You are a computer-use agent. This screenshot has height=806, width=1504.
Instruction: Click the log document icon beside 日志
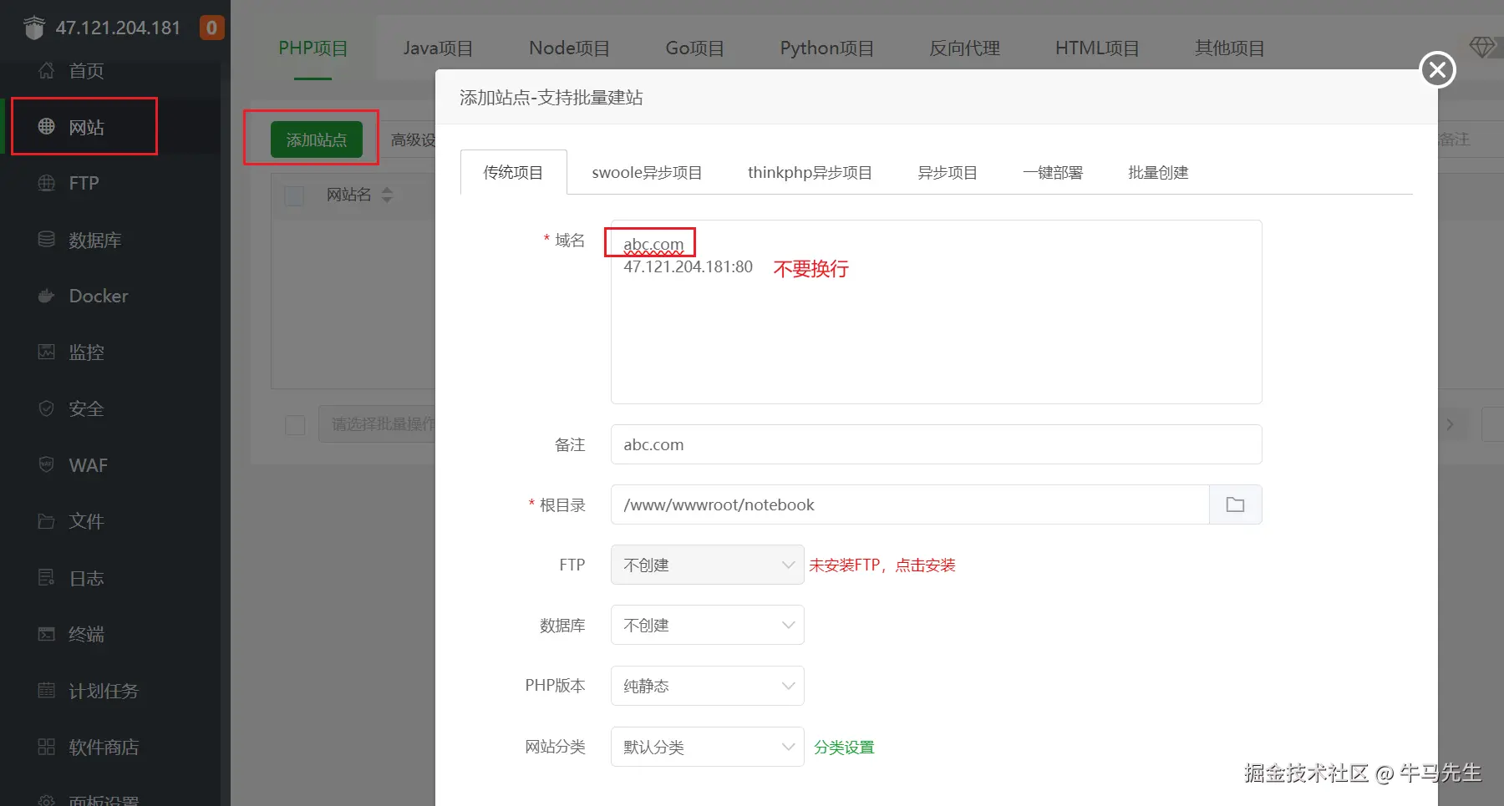(47, 577)
